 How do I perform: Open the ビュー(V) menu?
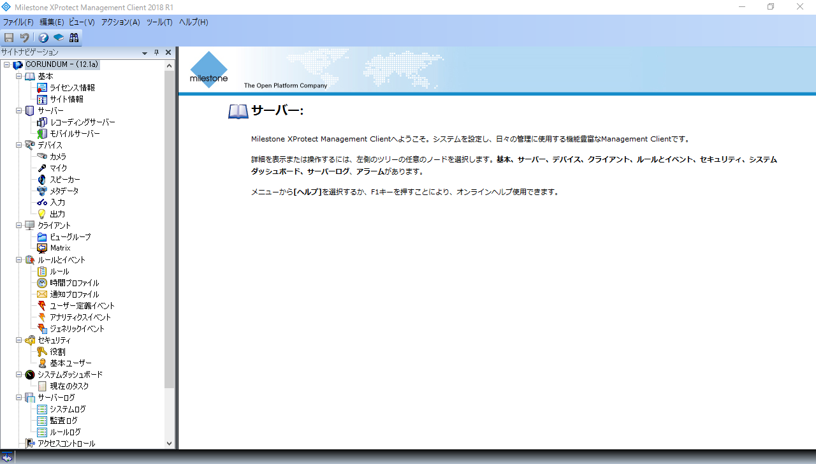coord(82,22)
